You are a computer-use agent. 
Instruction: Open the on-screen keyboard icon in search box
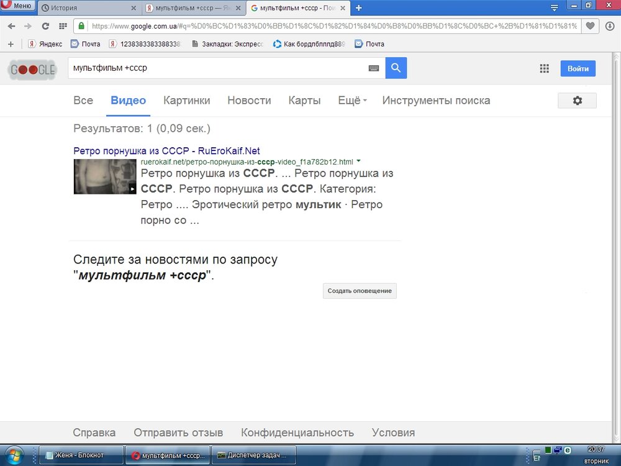tap(373, 68)
